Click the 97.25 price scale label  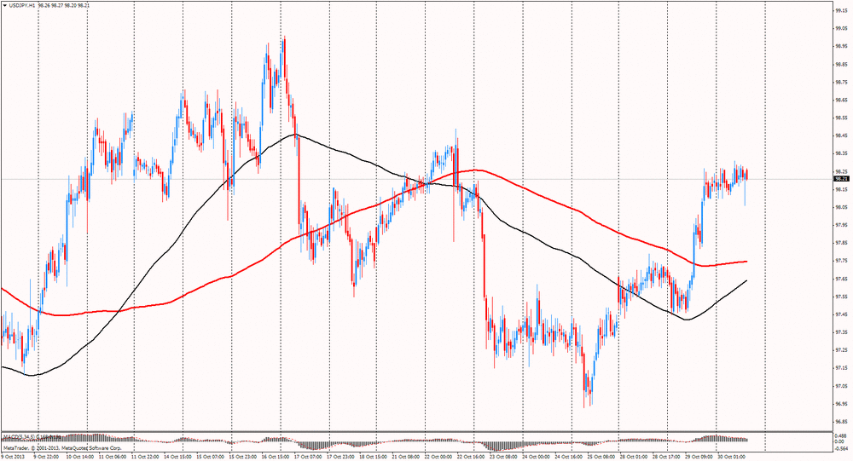840,350
